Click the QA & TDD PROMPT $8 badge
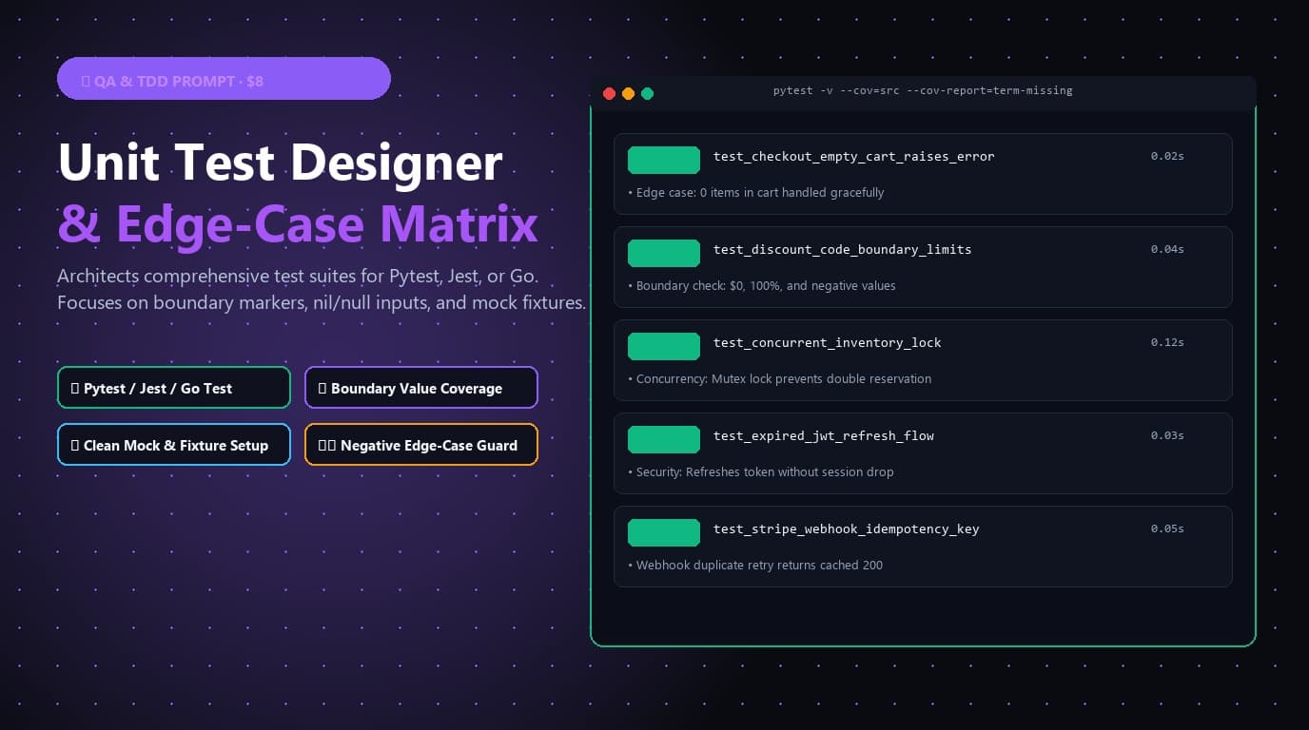 pos(224,79)
